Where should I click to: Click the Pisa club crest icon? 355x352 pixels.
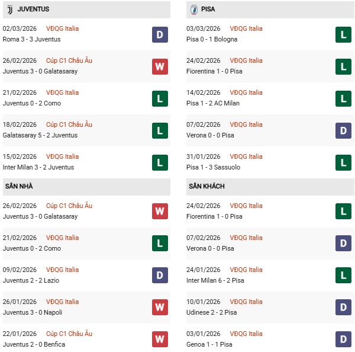tap(195, 9)
